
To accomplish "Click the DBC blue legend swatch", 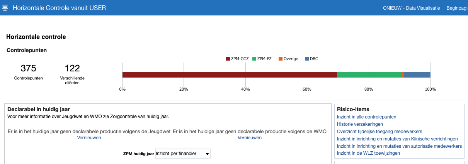I will click(x=307, y=59).
